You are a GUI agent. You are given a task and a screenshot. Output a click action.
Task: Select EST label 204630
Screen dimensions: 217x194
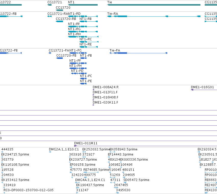coord(8,175)
